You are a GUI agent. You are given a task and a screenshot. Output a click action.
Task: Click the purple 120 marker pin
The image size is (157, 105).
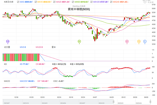coord(8,42)
